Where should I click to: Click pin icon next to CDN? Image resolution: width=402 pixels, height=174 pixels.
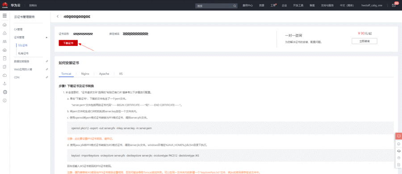click(46, 77)
